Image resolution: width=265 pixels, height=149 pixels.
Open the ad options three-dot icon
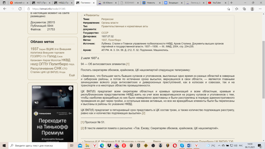(70, 88)
